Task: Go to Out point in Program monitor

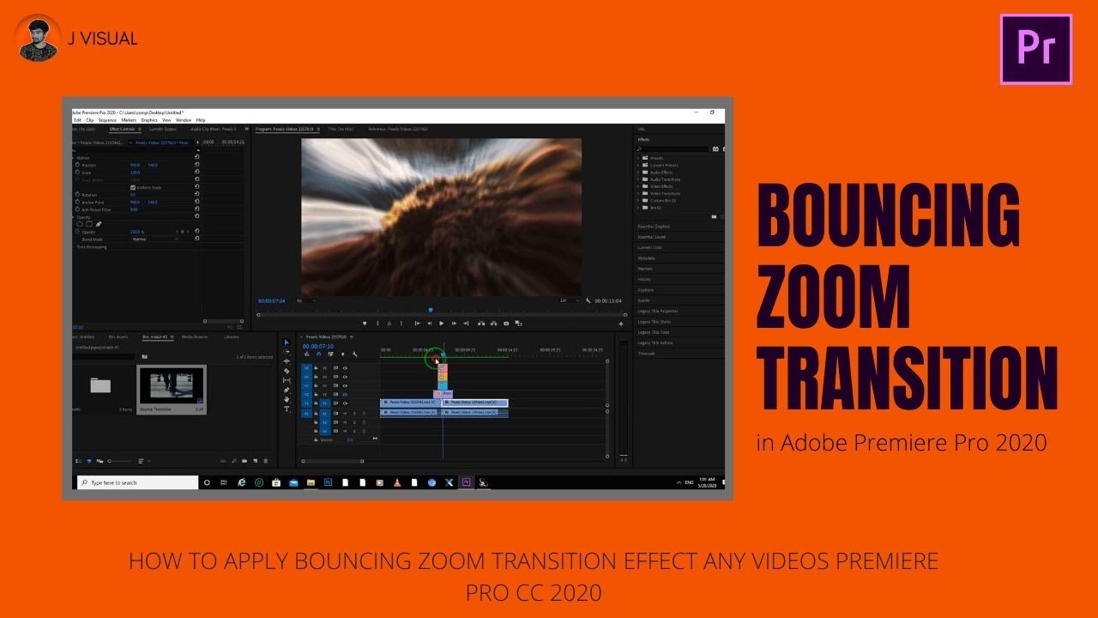Action: coord(466,324)
